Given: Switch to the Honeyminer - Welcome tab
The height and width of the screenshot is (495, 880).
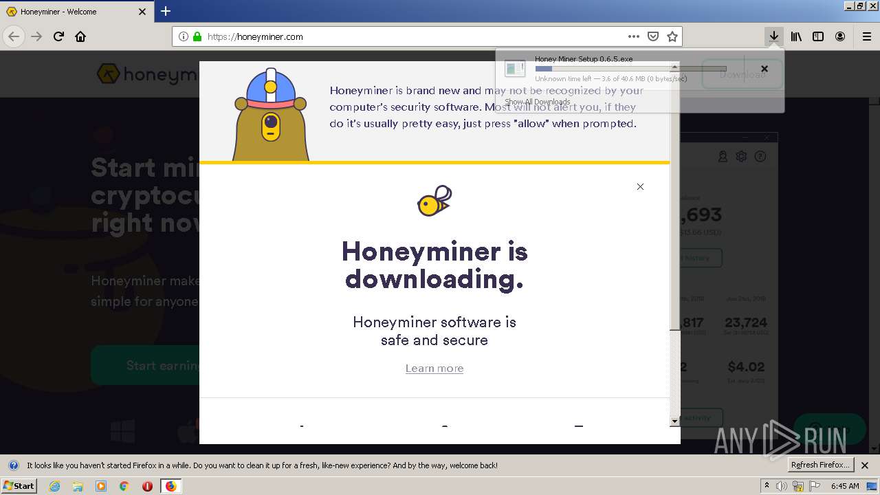Looking at the screenshot, I should (76, 12).
